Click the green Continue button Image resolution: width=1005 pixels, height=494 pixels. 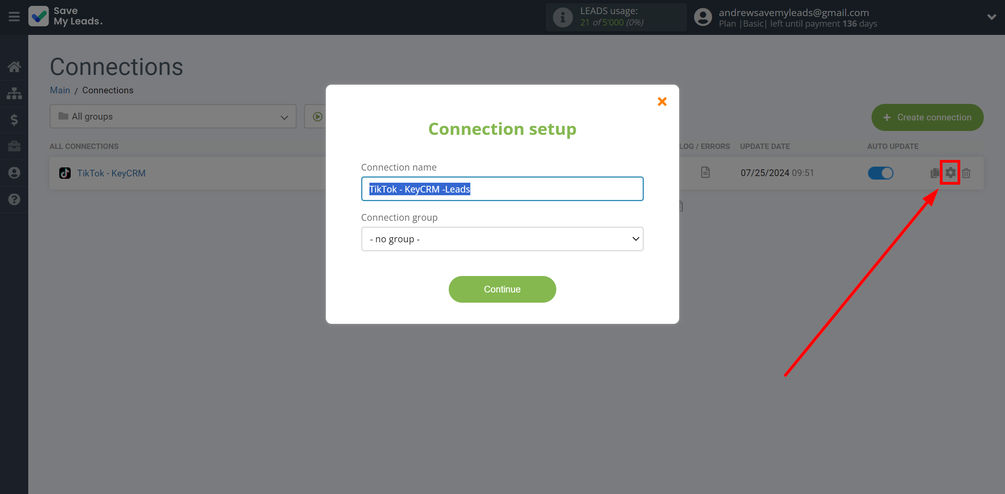(x=502, y=289)
